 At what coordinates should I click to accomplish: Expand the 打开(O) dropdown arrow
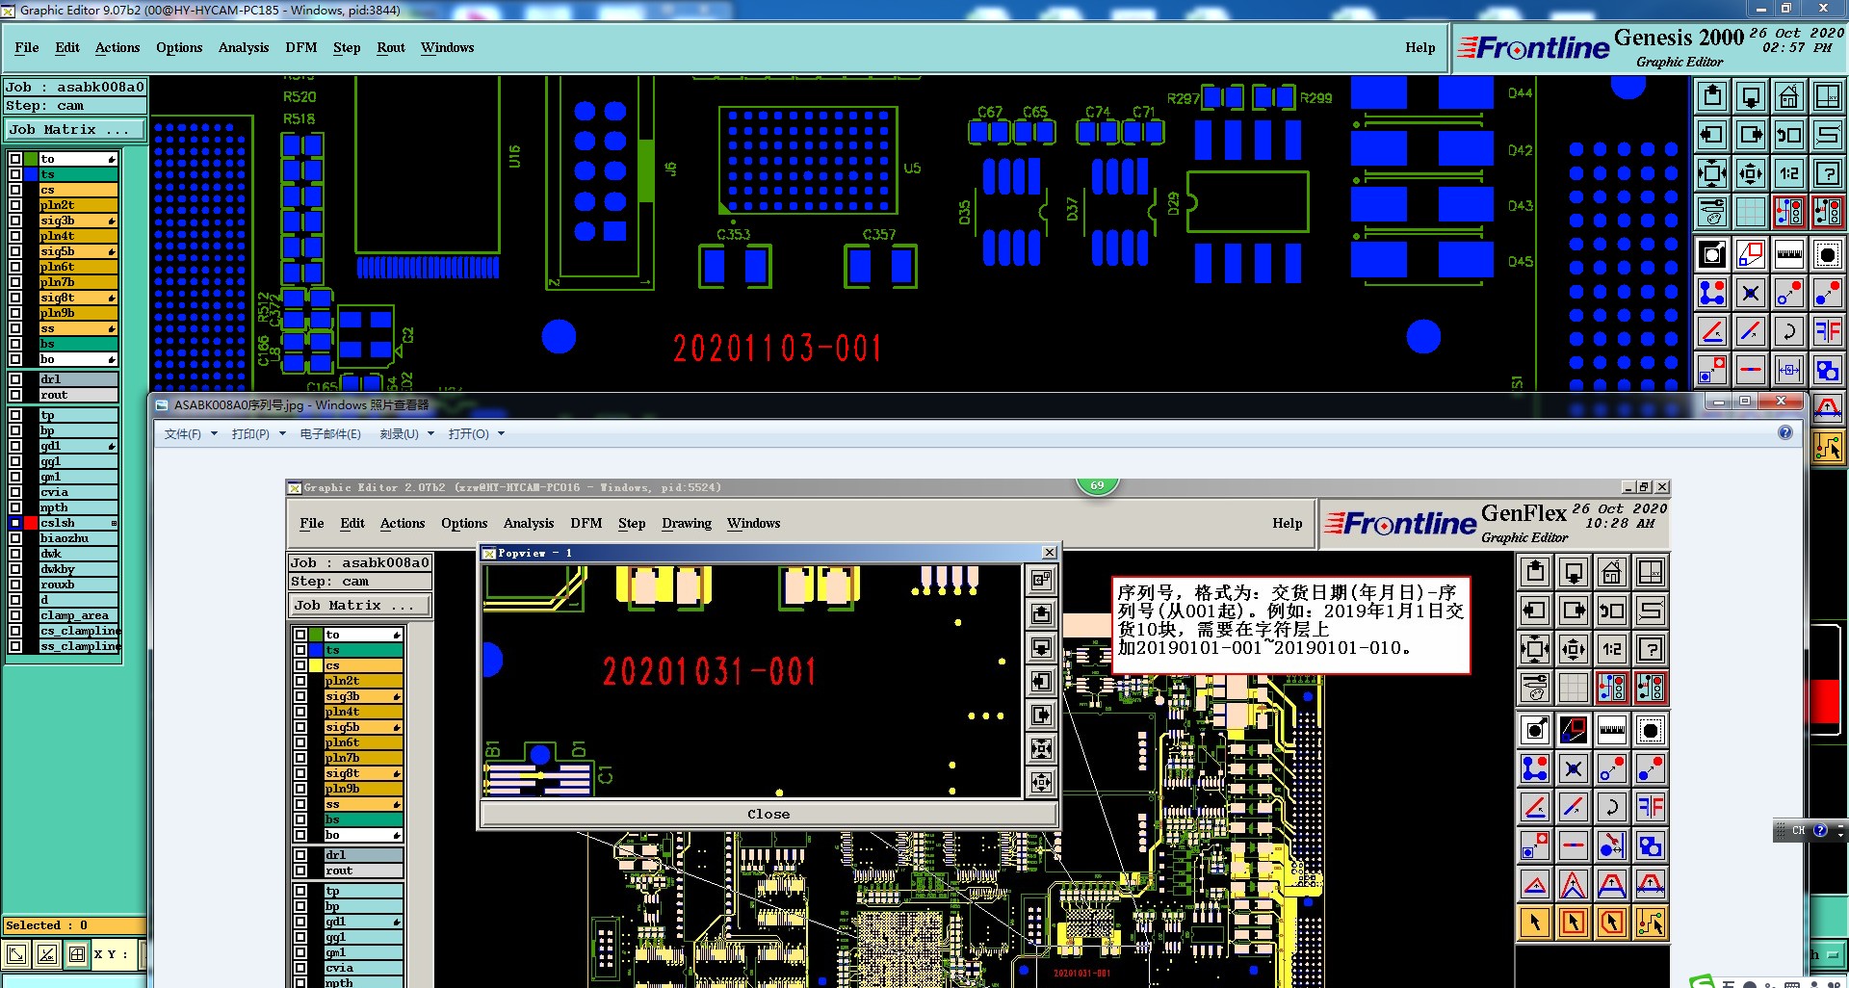pyautogui.click(x=501, y=434)
